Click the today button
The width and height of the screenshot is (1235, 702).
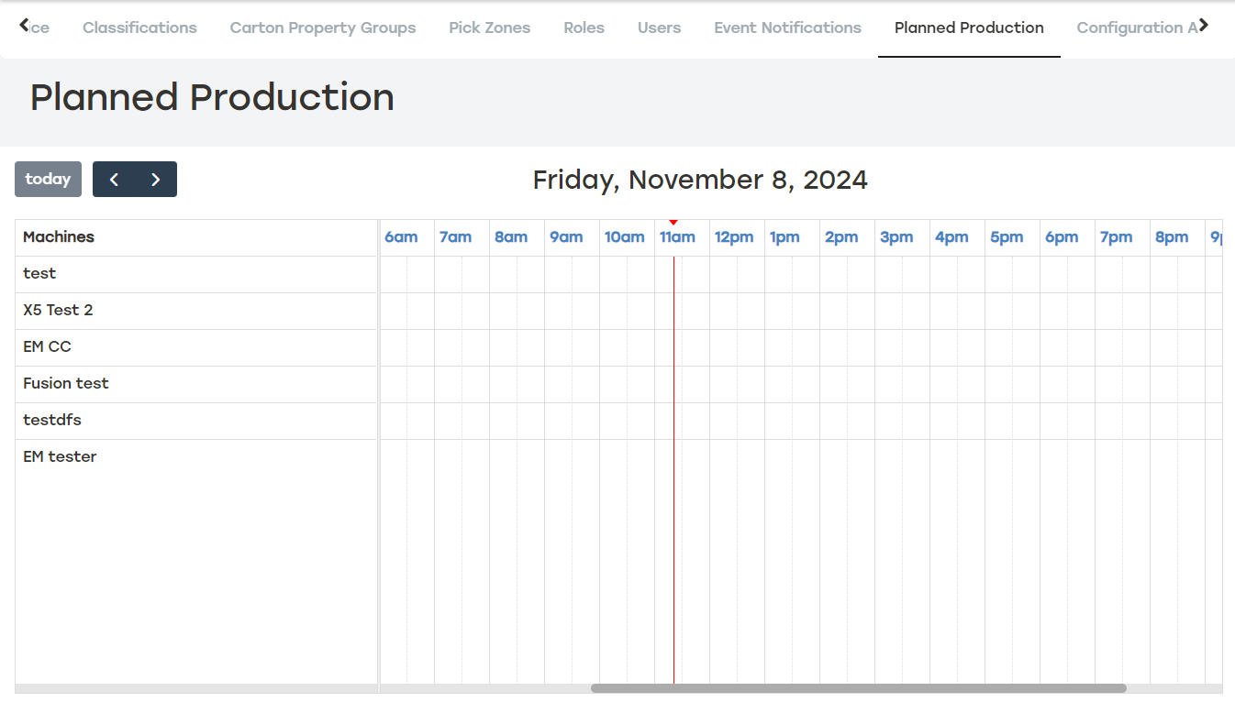pos(48,179)
